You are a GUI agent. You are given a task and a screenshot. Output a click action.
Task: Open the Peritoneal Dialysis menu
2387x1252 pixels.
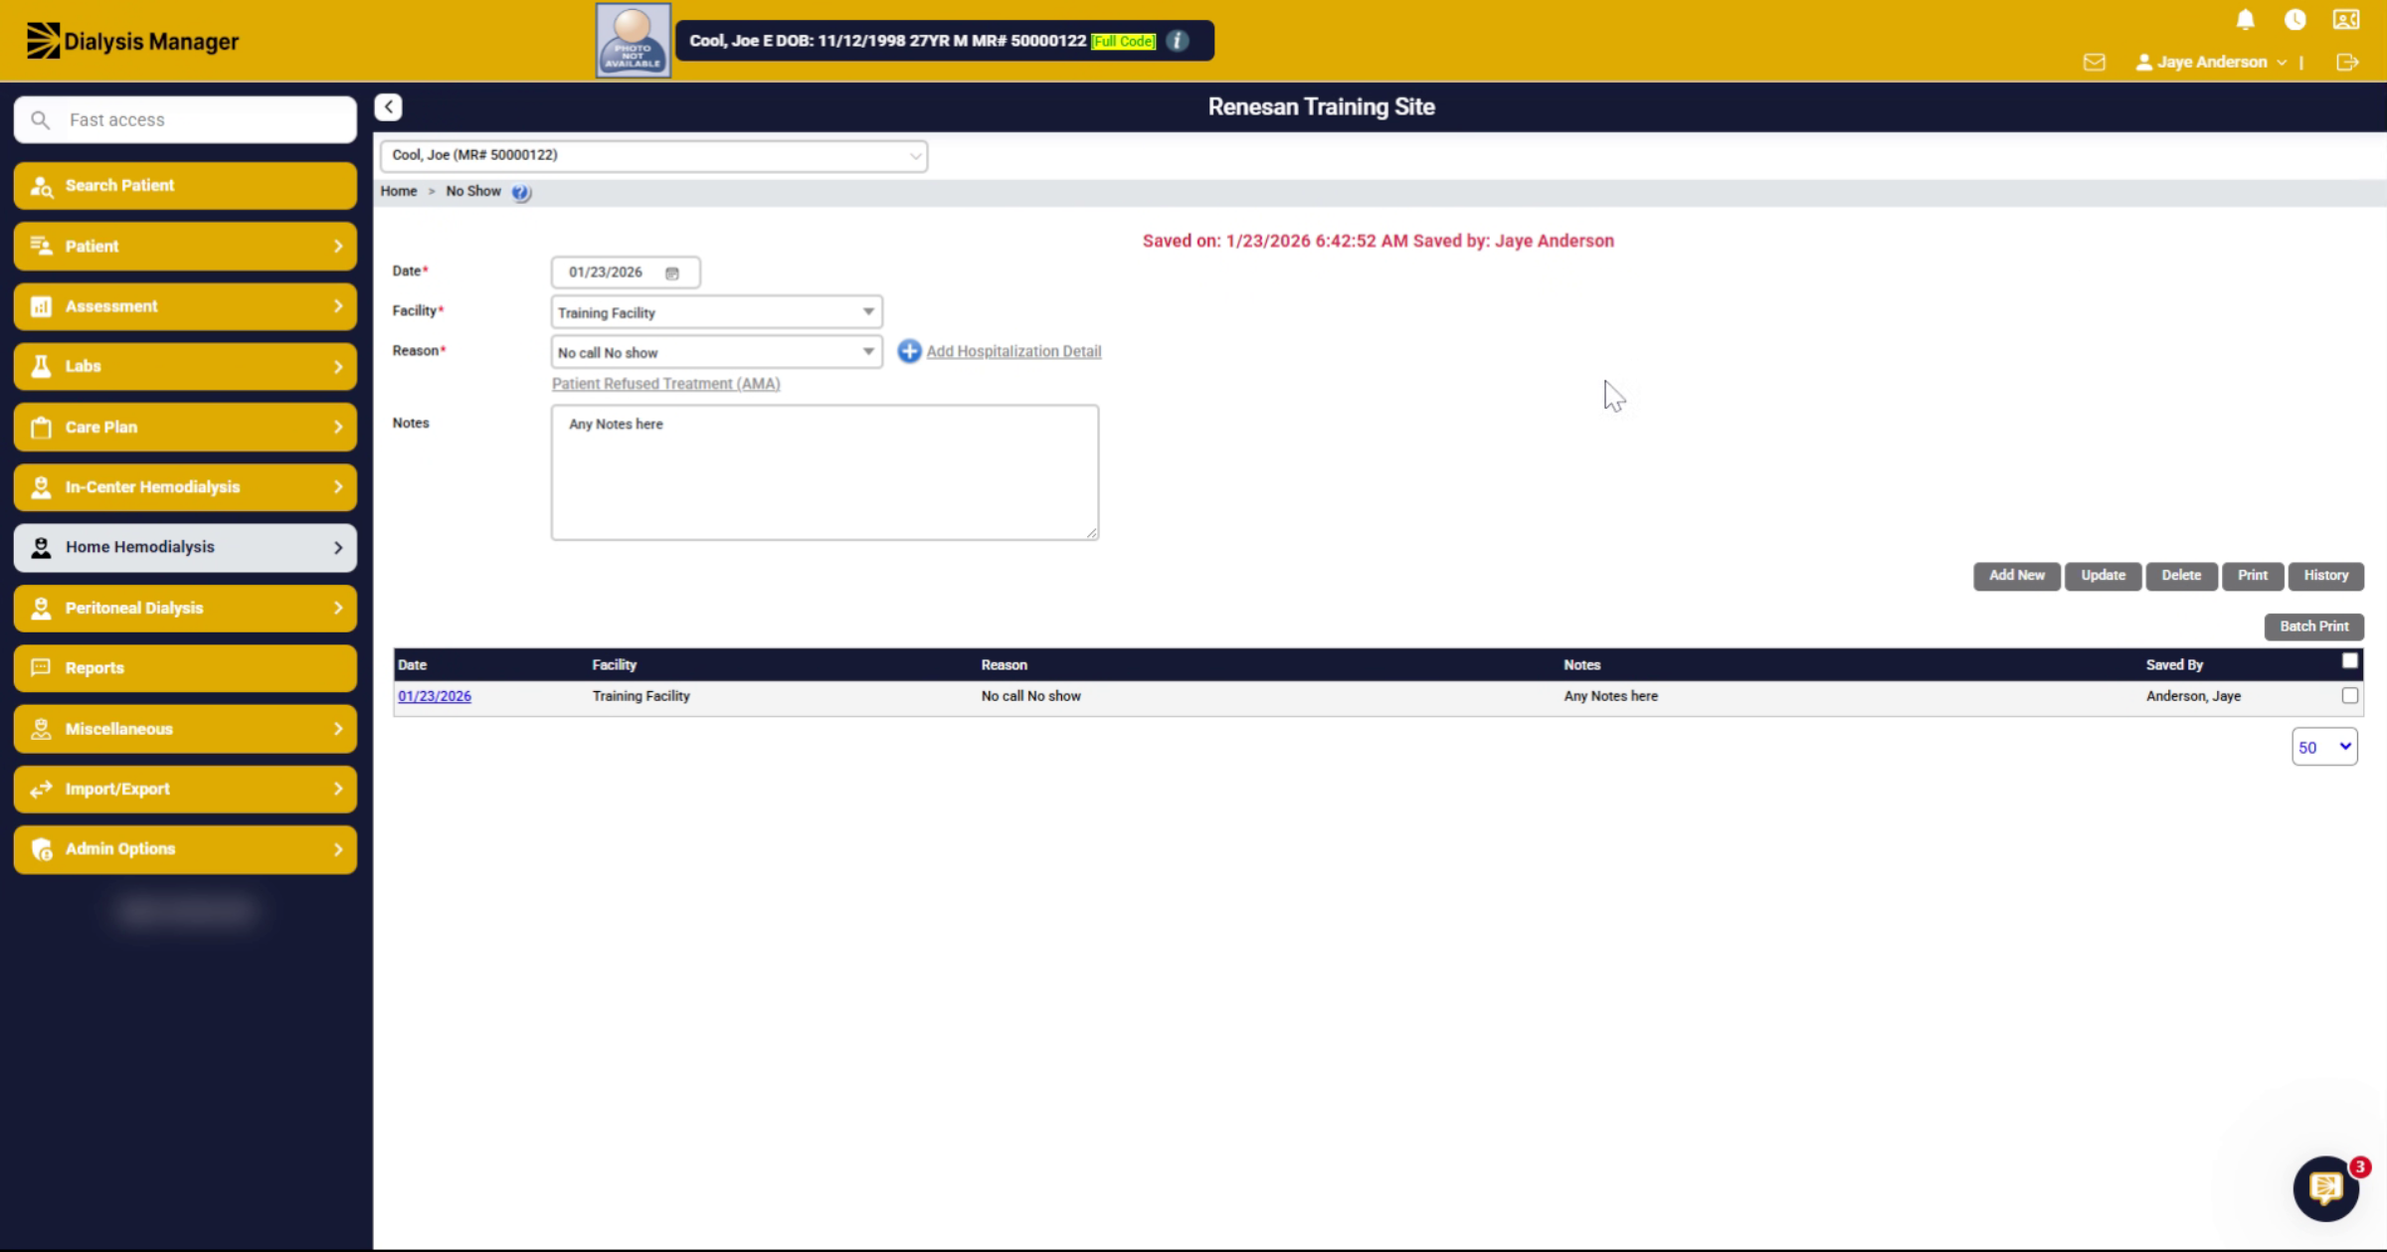(x=185, y=608)
